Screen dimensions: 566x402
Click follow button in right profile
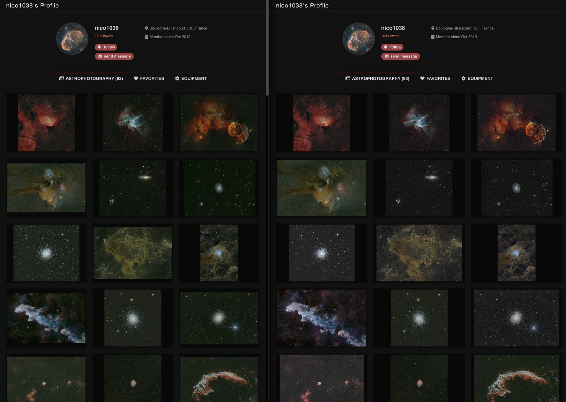[392, 47]
